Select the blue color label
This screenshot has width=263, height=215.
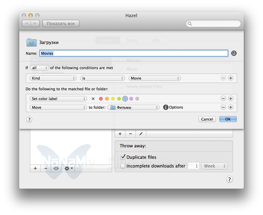(x=125, y=99)
